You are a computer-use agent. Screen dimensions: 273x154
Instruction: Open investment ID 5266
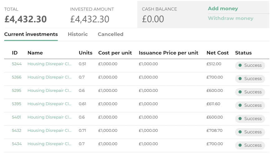coord(17,77)
